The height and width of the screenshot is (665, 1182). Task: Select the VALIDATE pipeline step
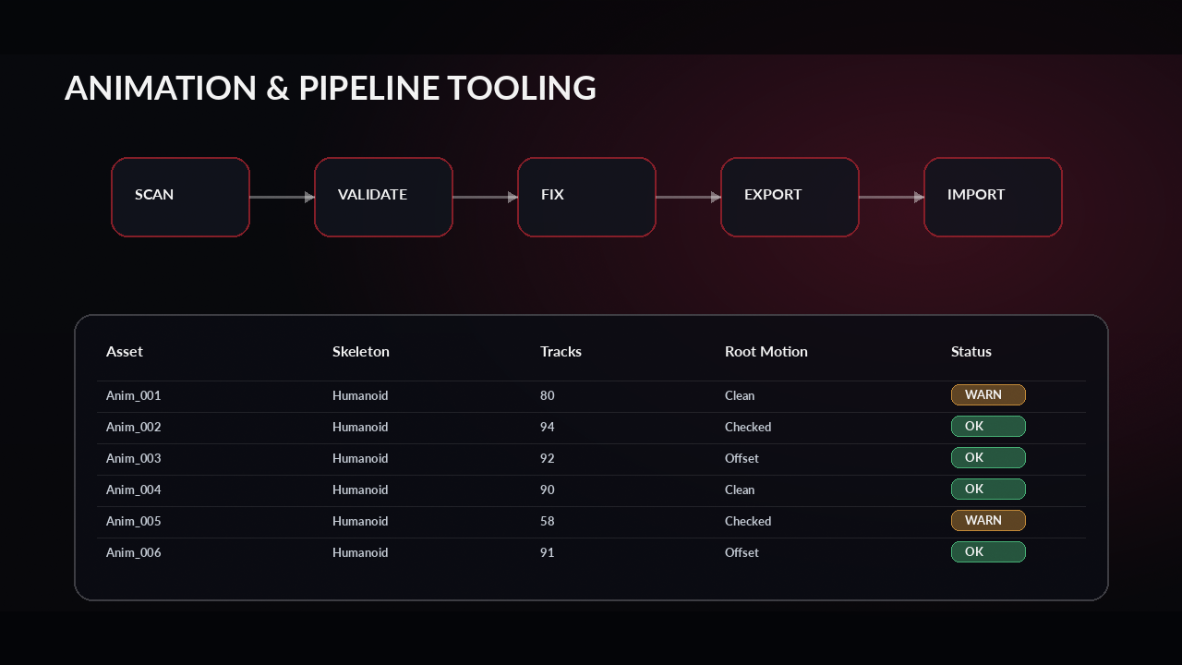tap(383, 197)
